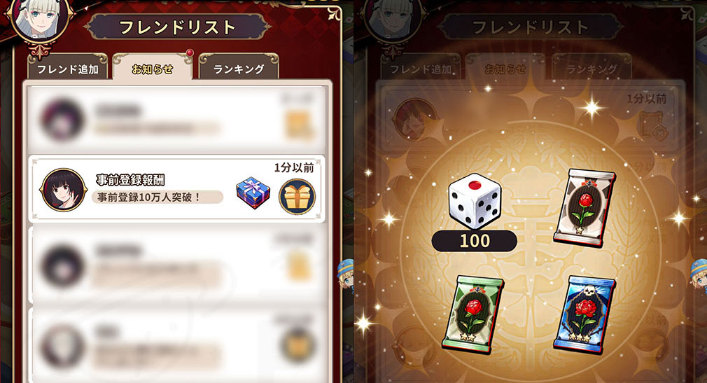Viewport: 707px width, 383px height.
Task: Tap the blue three-star skull rose card
Action: tap(584, 314)
